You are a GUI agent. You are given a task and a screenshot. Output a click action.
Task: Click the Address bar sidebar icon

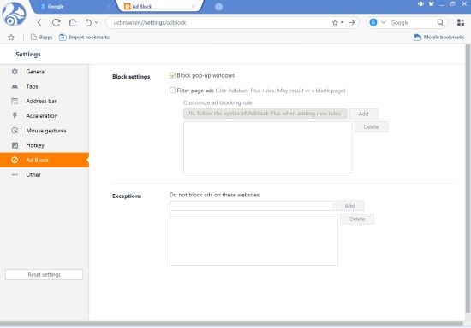(15, 101)
